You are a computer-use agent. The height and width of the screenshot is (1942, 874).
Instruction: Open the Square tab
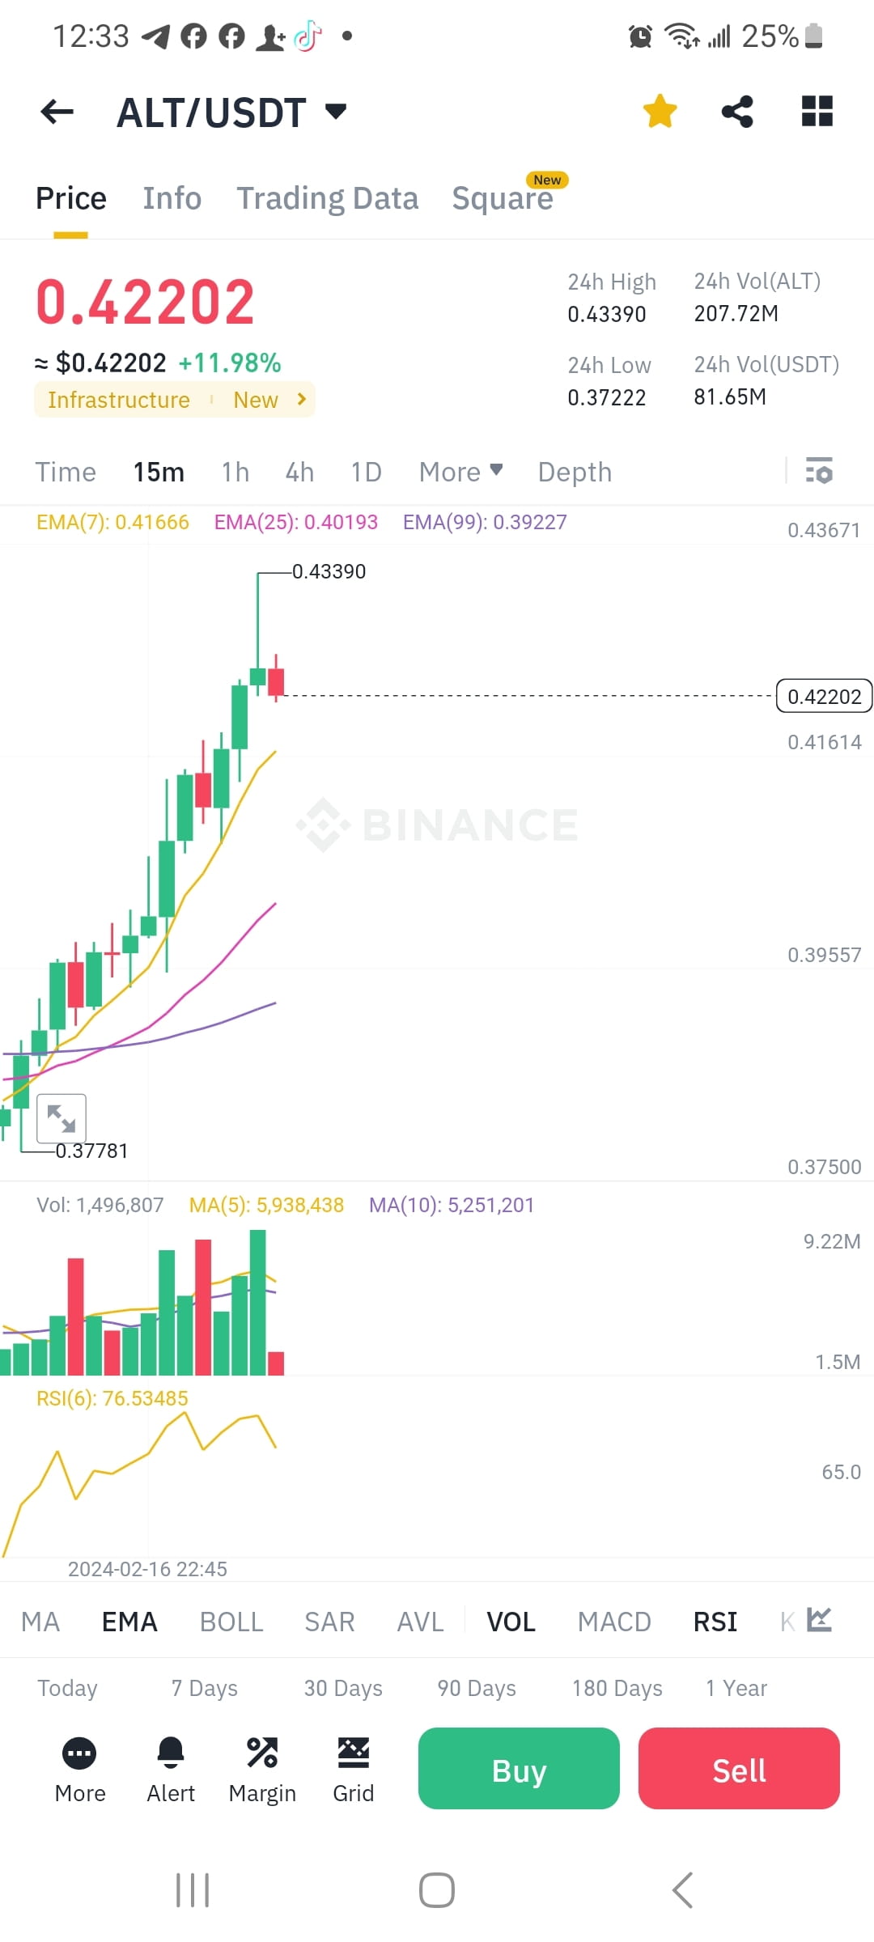click(503, 198)
